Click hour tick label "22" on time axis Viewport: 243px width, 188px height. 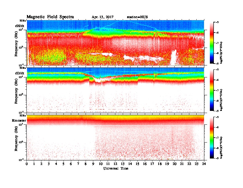tap(189, 164)
